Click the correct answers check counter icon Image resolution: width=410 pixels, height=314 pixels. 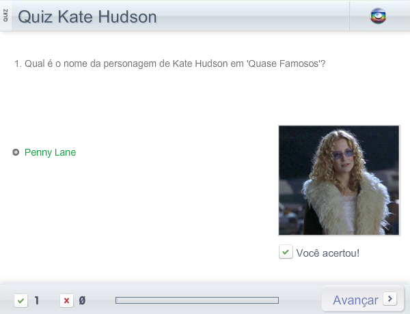point(21,300)
